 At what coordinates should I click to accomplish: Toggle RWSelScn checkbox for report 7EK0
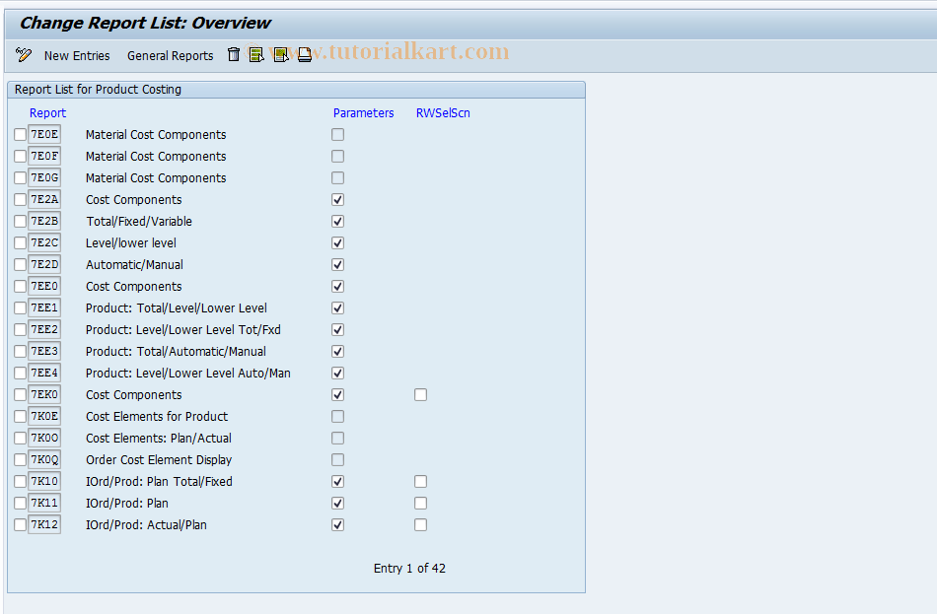coord(420,394)
